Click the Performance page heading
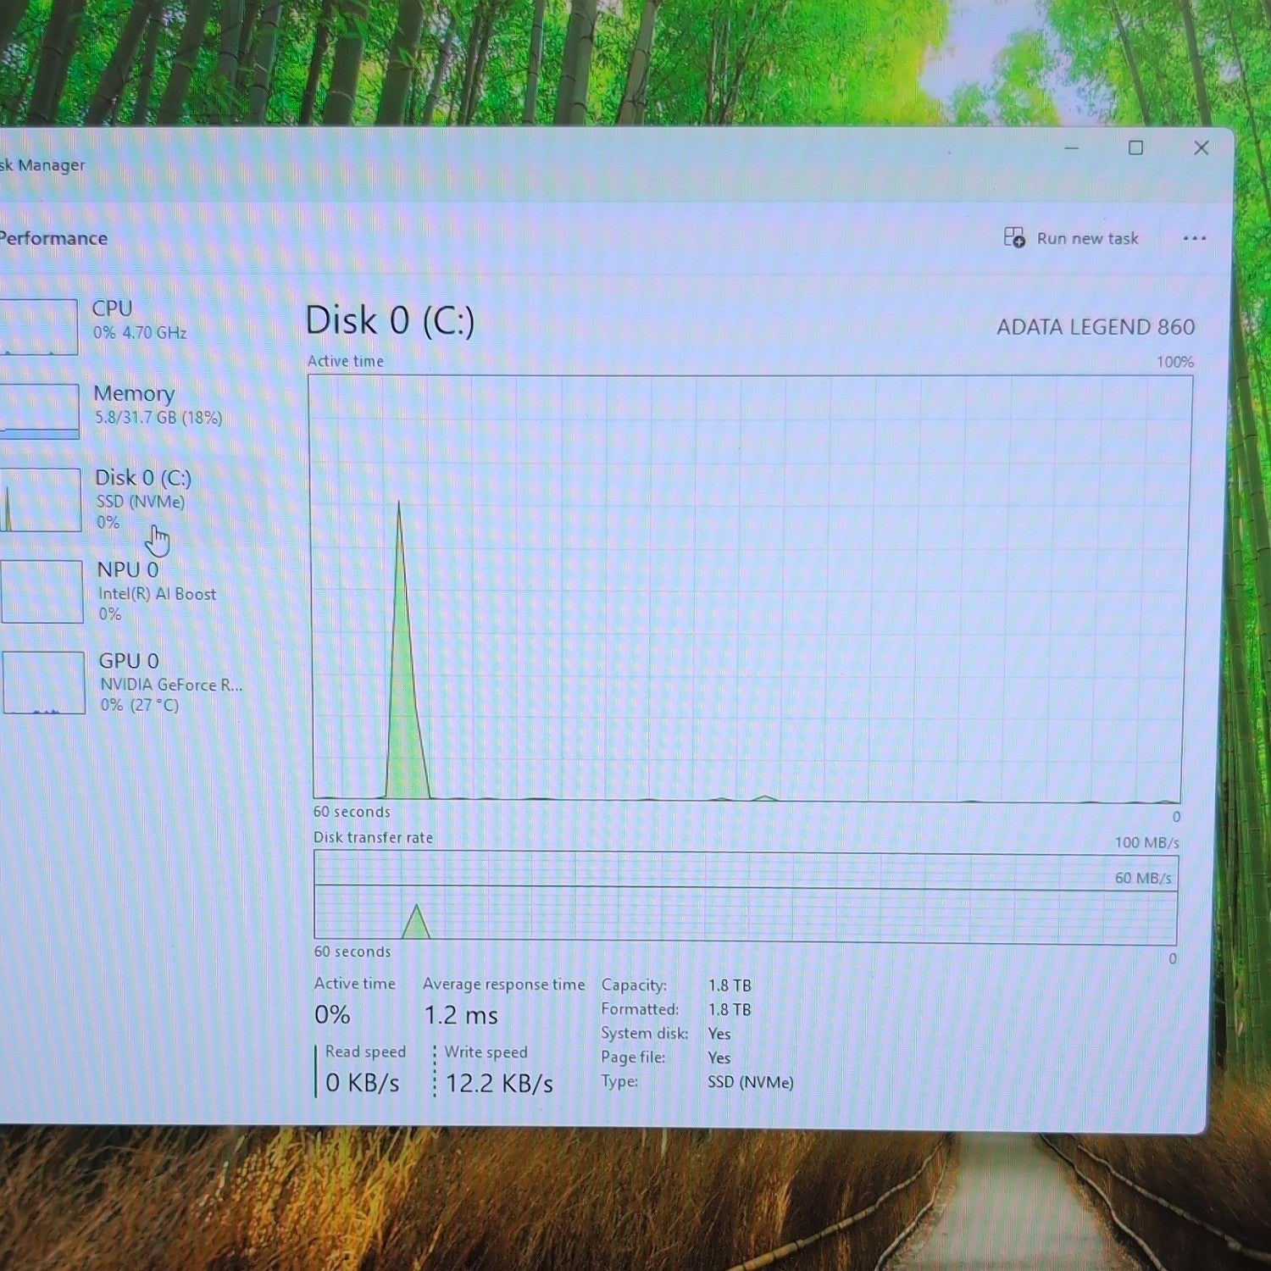 (x=53, y=238)
